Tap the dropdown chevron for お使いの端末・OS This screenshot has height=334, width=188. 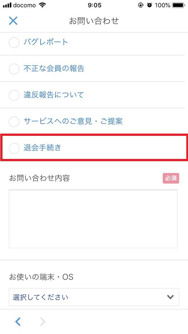coord(170,297)
